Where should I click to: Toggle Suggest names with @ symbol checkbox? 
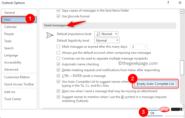click(x=58, y=97)
